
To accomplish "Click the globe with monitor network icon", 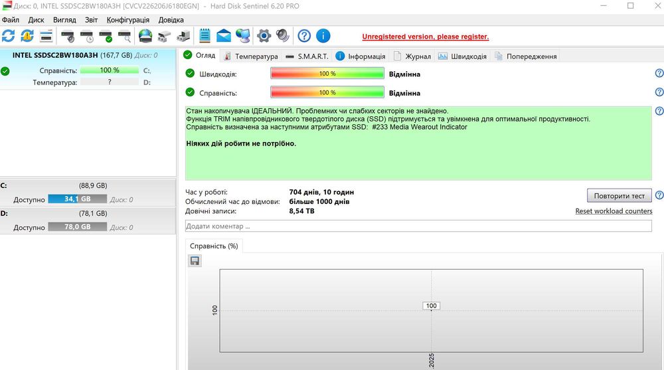I will pyautogui.click(x=243, y=36).
